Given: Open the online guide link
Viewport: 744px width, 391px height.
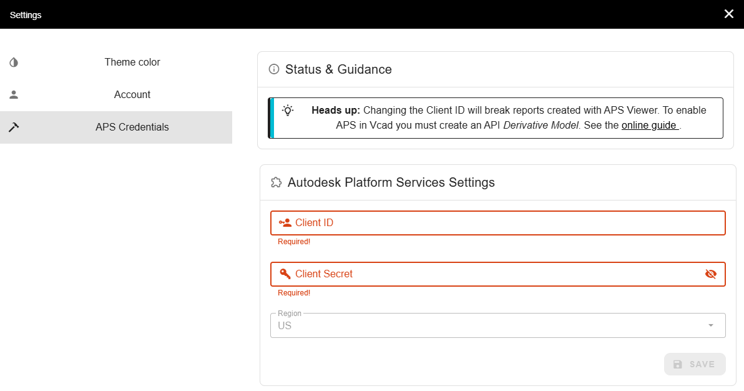Looking at the screenshot, I should point(649,125).
